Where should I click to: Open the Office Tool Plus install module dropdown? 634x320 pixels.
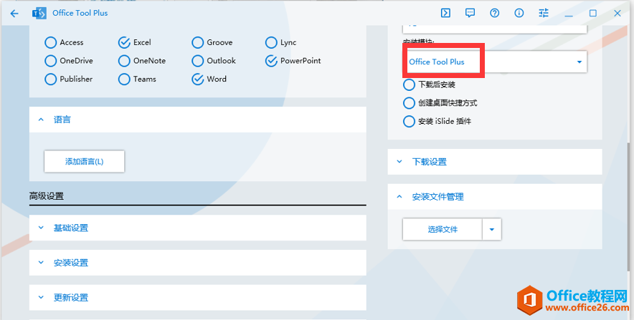(x=495, y=62)
